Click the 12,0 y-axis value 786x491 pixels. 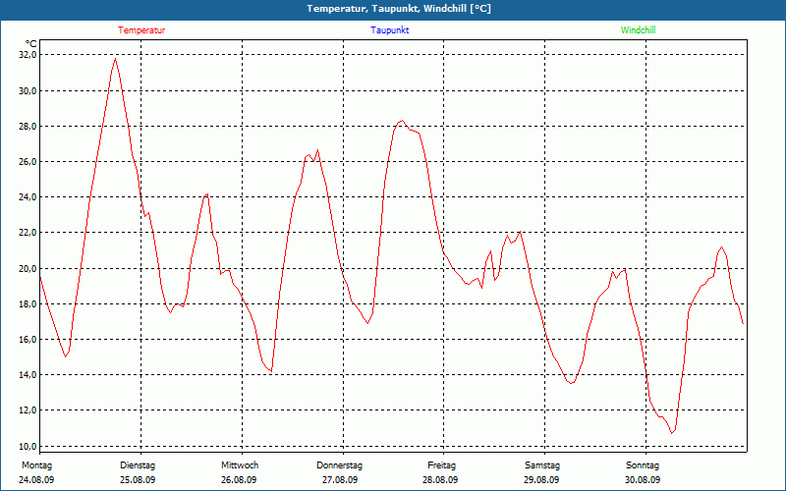pyautogui.click(x=28, y=410)
